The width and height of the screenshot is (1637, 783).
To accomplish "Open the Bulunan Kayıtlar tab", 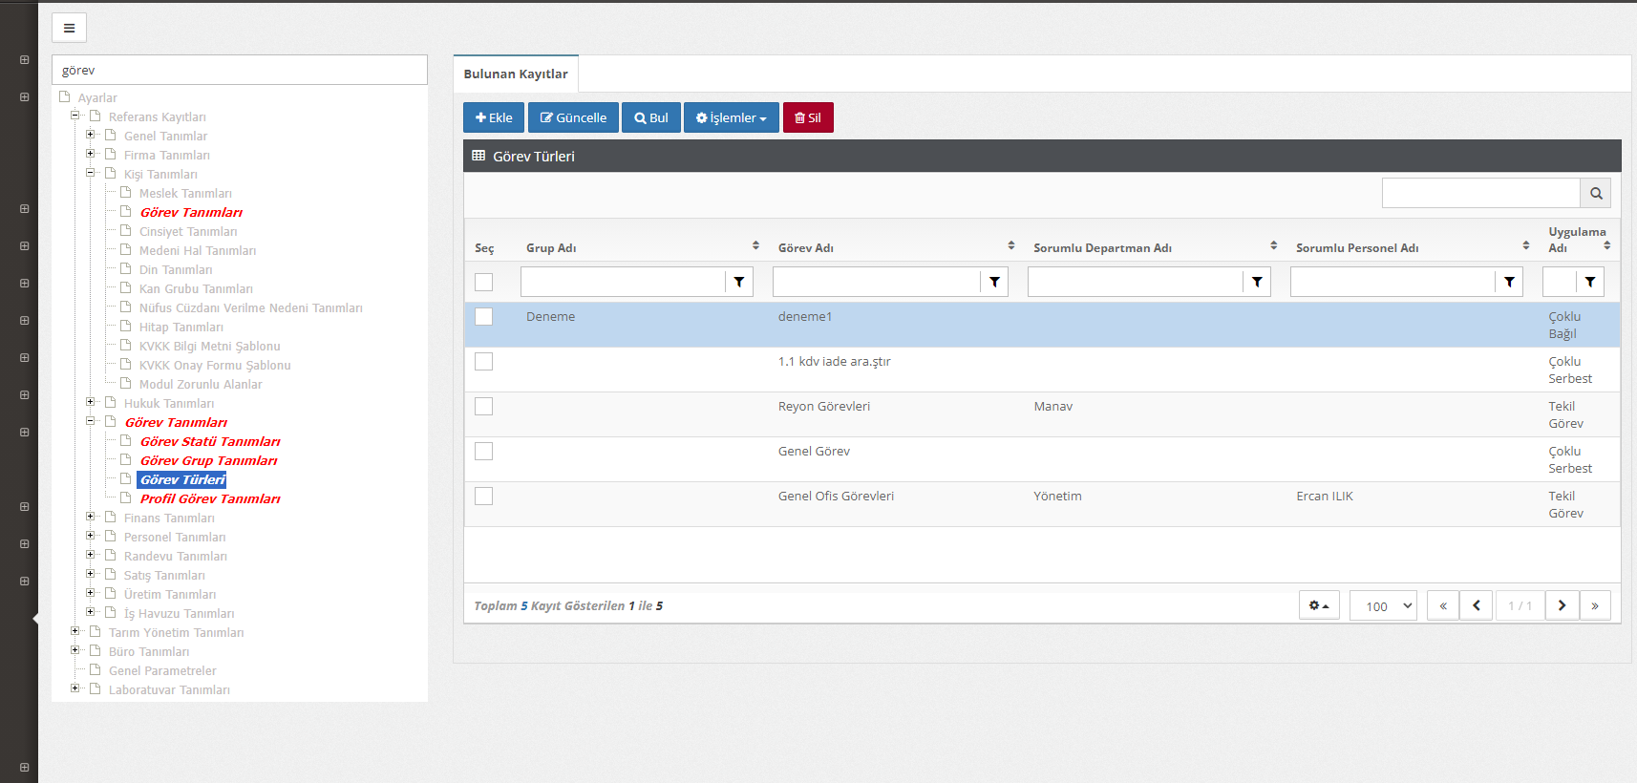I will coord(516,74).
